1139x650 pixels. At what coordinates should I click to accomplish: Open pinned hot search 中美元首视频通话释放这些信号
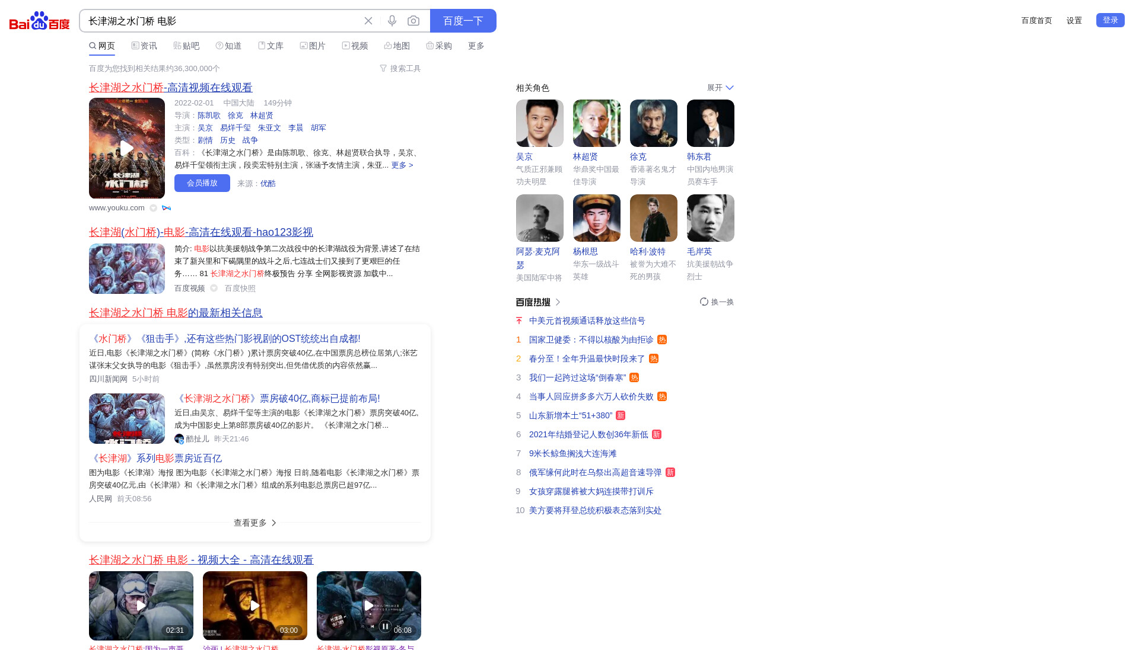click(587, 321)
